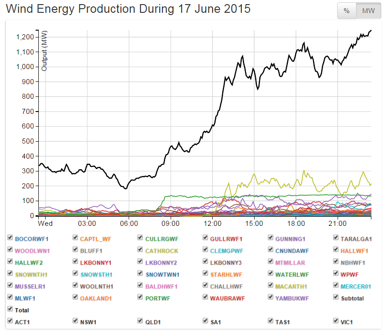Click the black Total line peak at top right
The height and width of the screenshot is (331, 386).
(370, 30)
